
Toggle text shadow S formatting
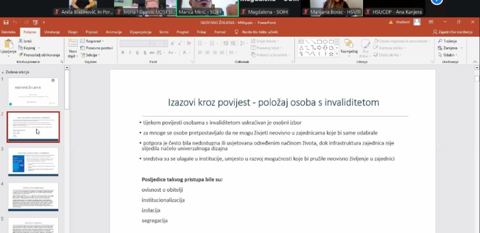click(144, 53)
